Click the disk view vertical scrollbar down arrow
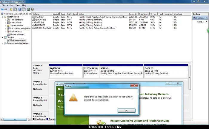 point(190,116)
